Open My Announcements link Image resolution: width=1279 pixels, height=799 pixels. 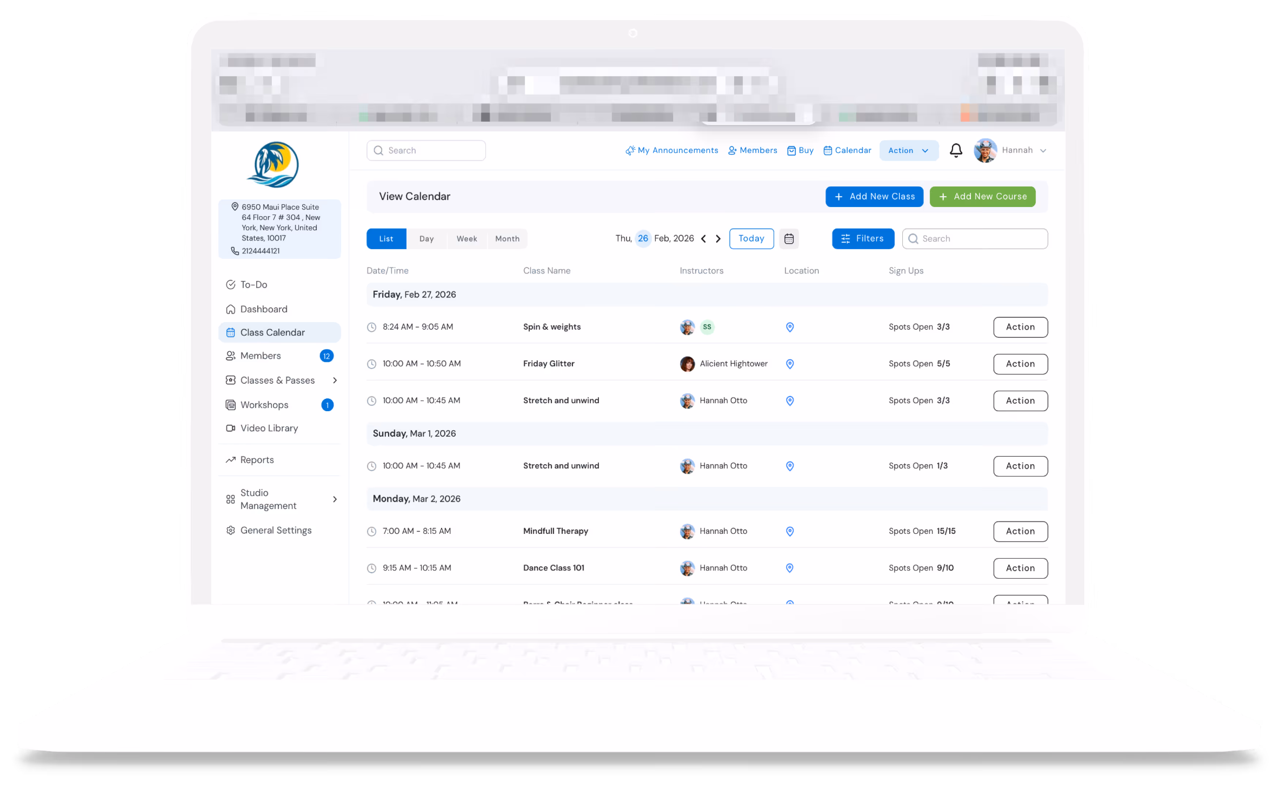(x=672, y=150)
